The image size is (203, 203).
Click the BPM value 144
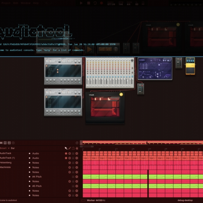121,4
